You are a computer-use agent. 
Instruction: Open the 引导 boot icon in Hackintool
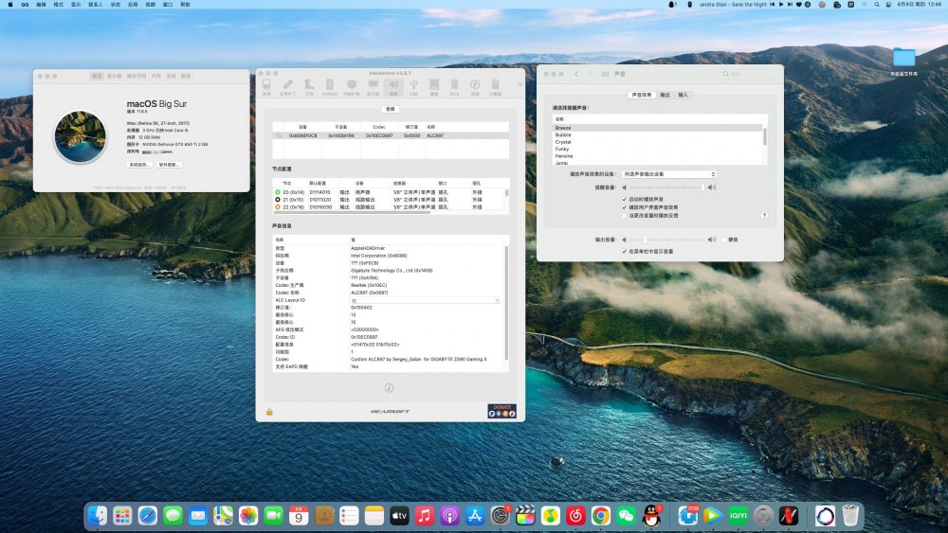(309, 87)
